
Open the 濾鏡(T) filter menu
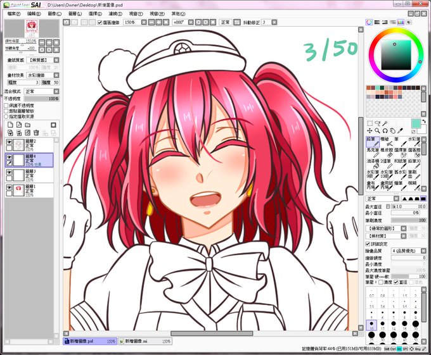[115, 13]
